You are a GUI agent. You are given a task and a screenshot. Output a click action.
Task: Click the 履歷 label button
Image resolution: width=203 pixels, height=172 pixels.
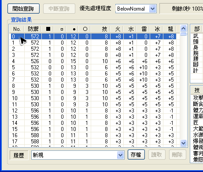(x=19, y=155)
